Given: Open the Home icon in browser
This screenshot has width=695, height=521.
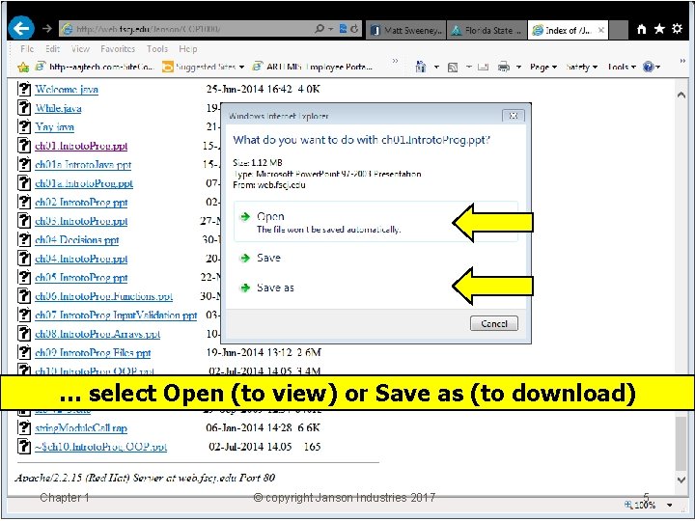Looking at the screenshot, I should tap(641, 29).
